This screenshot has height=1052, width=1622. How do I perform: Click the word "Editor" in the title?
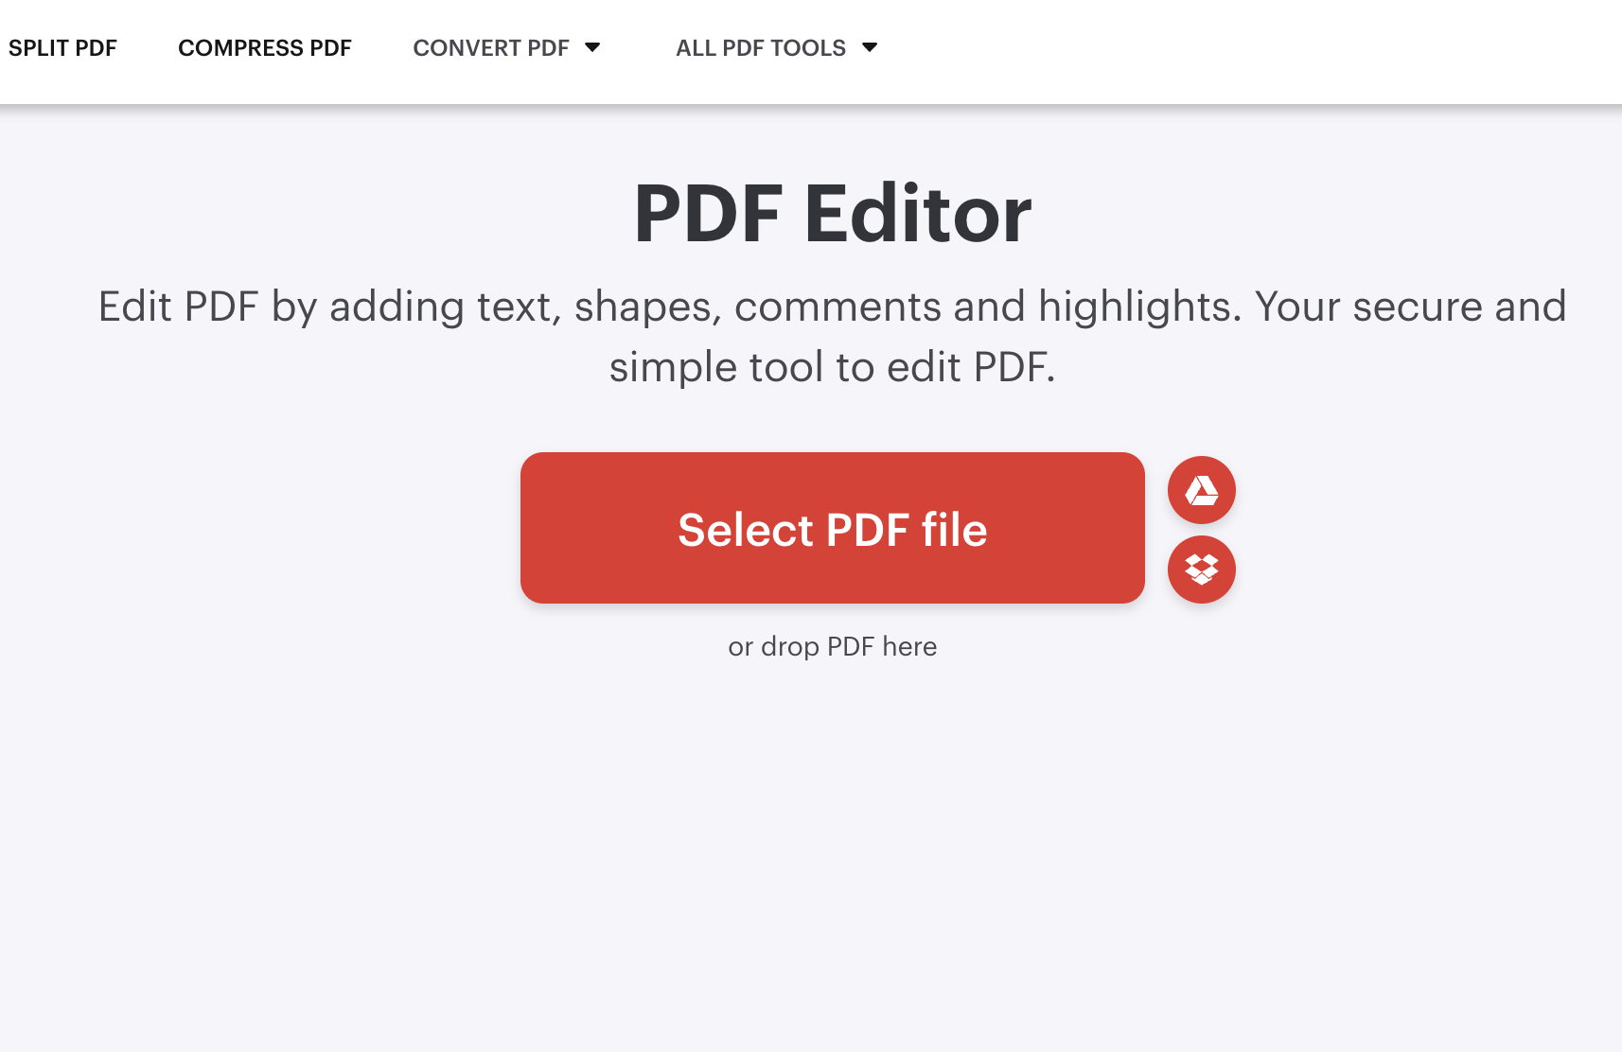tap(917, 215)
